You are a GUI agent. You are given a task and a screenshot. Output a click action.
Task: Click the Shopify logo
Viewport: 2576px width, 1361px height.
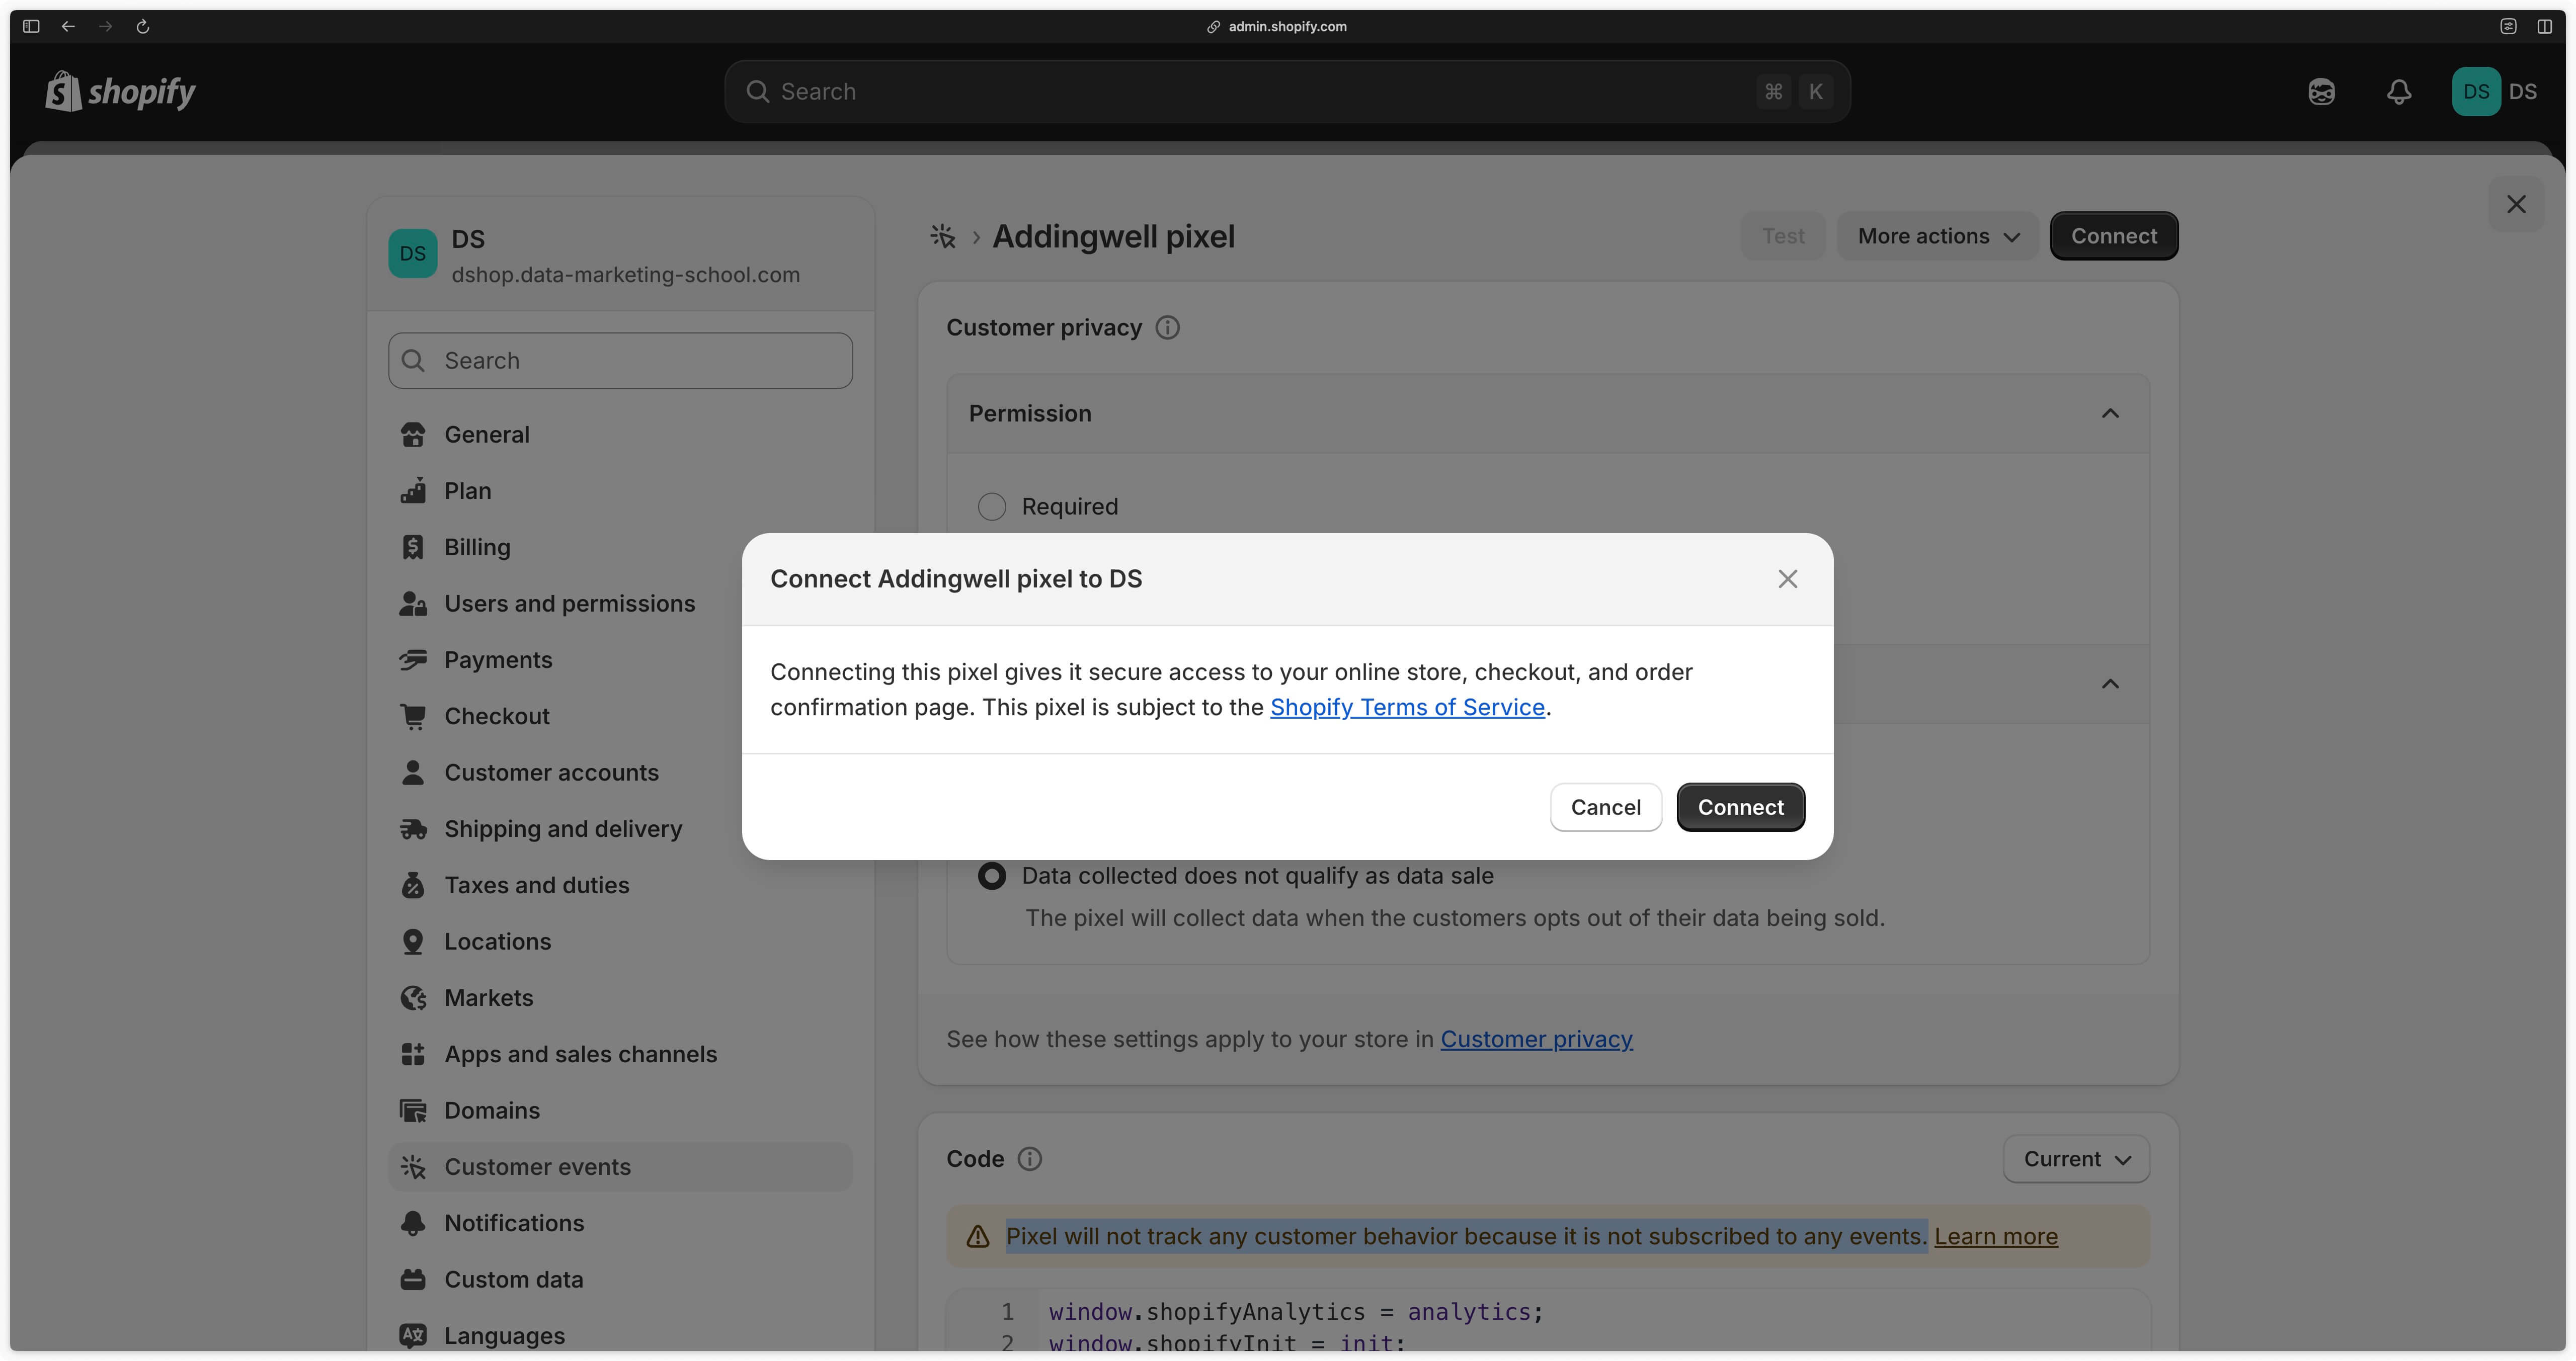[x=120, y=92]
